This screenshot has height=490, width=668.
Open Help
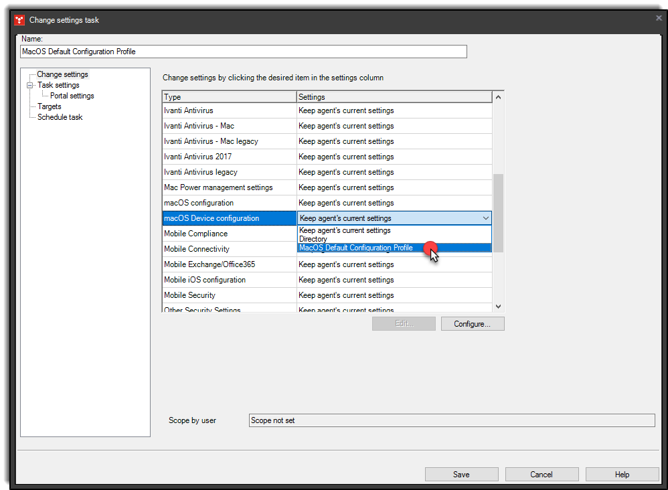(622, 474)
